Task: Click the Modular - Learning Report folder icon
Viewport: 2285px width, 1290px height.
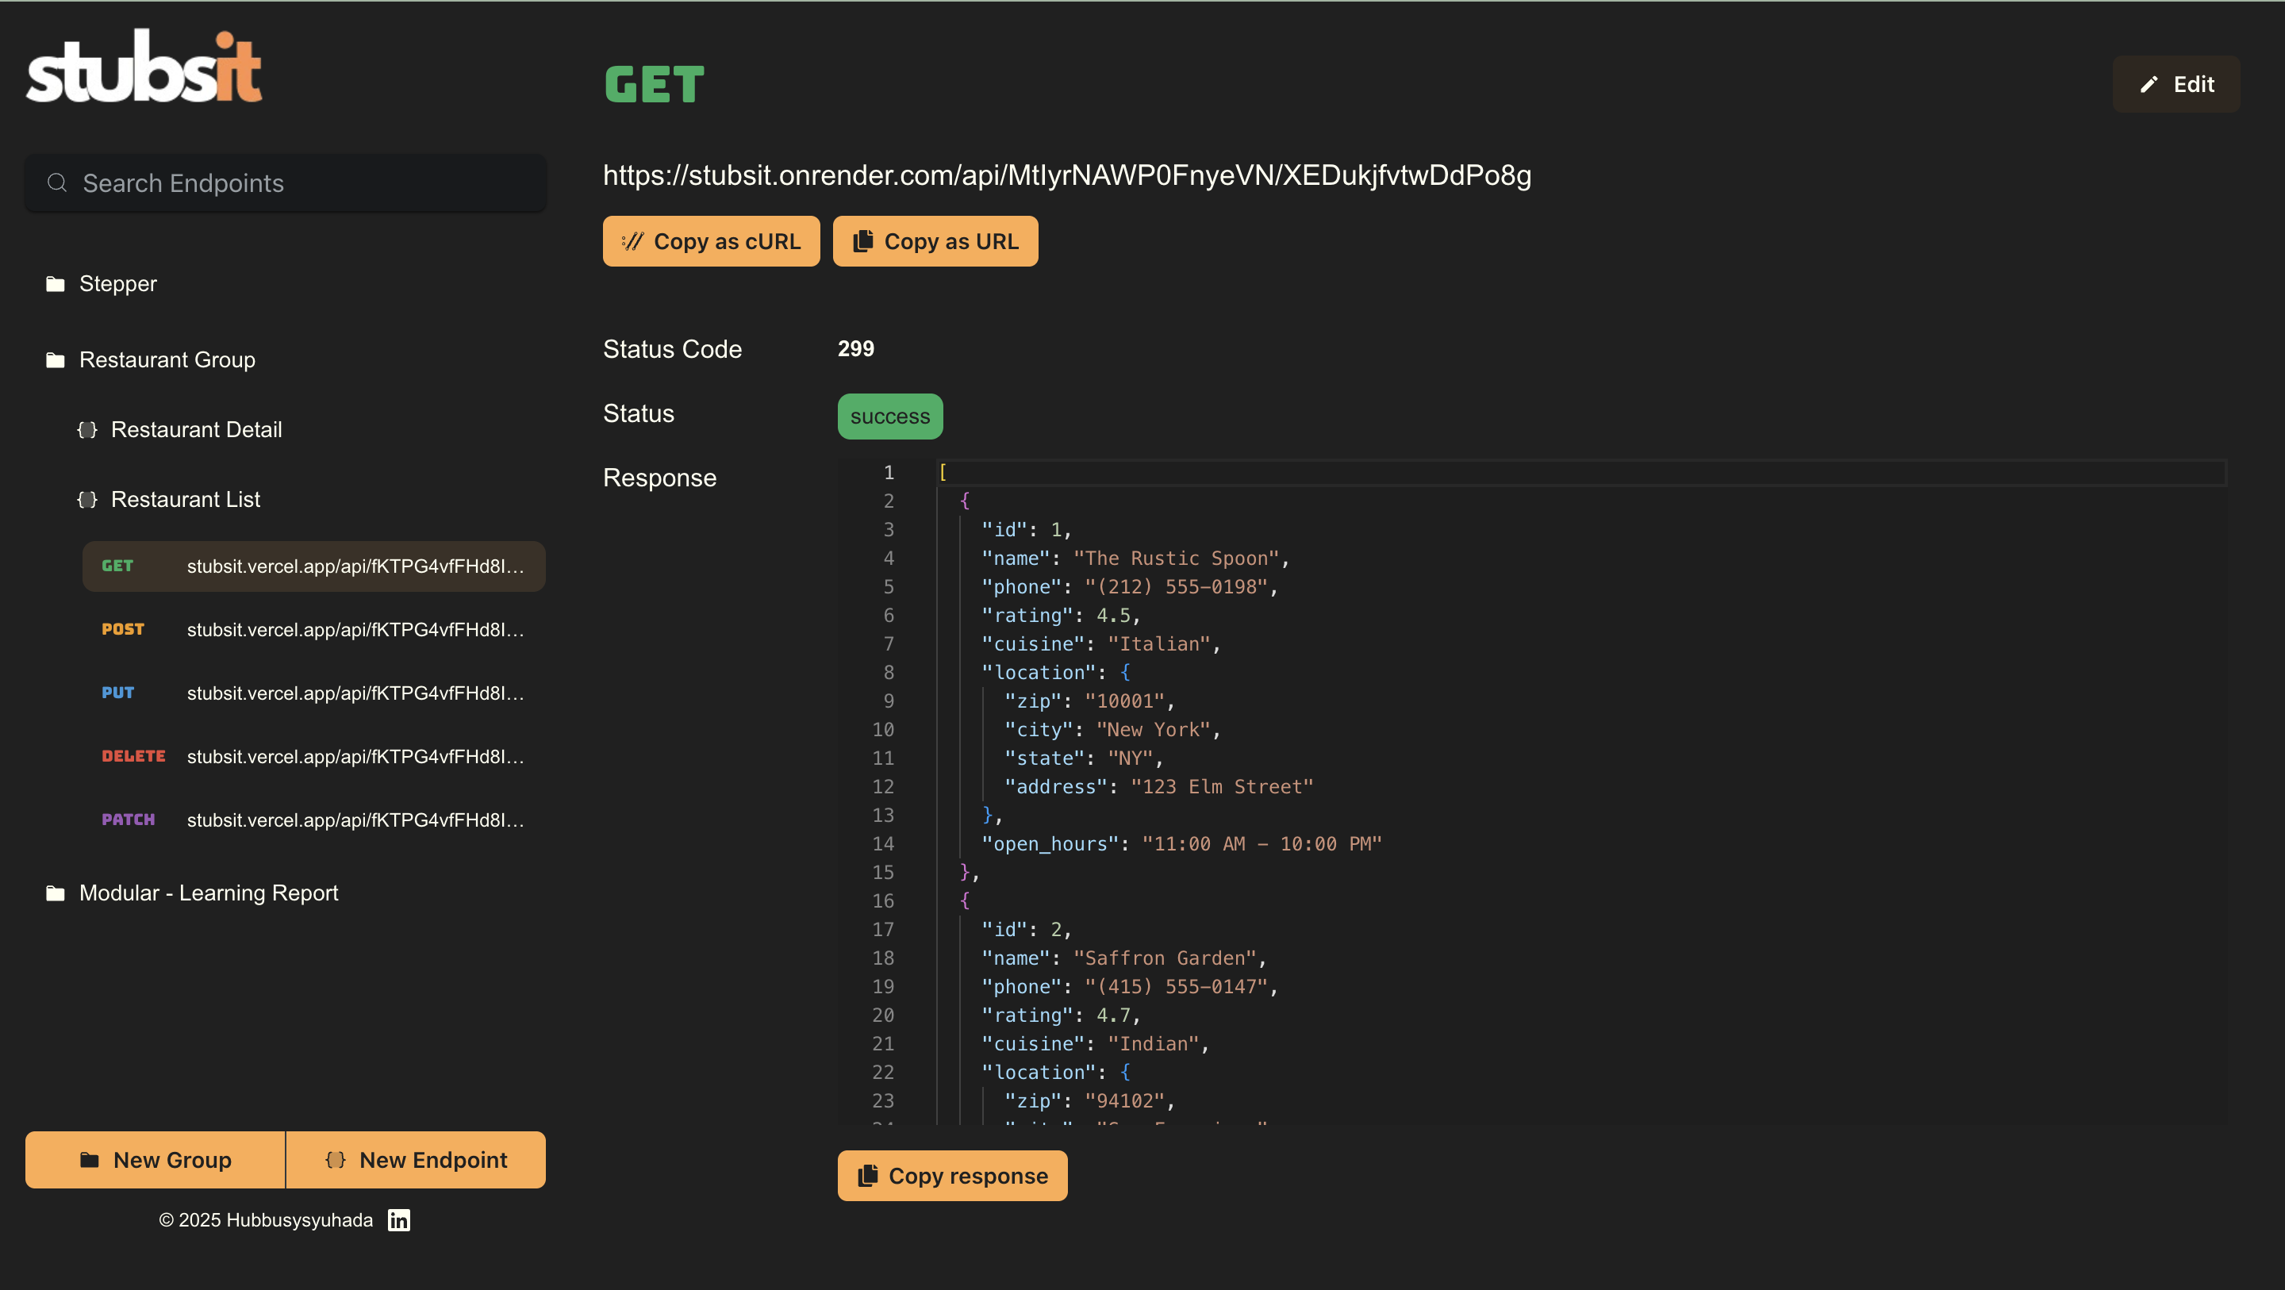Action: tap(55, 893)
